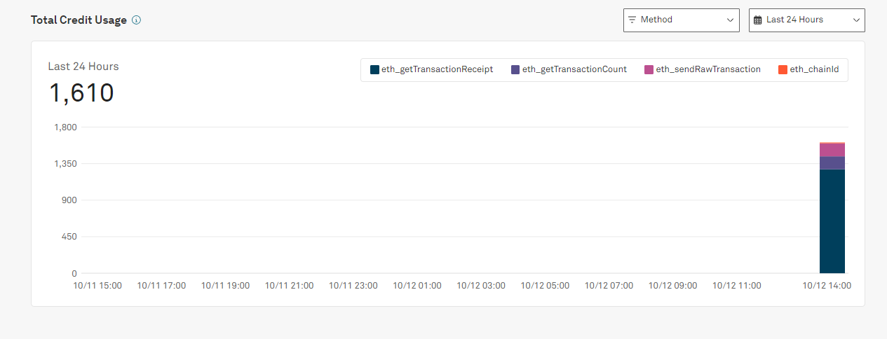Toggle eth_getTransactionReceipt legend series
Image resolution: width=887 pixels, height=339 pixels.
pos(432,69)
